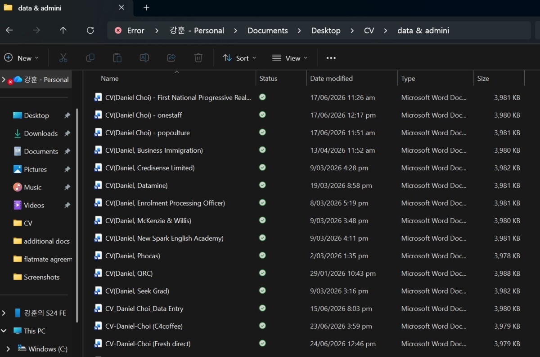Screen dimensions: 540x357
Task: Click the Copy icon in toolbar
Action: coord(90,57)
